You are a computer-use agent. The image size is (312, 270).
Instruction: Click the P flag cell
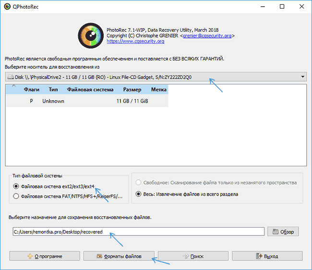[31, 101]
